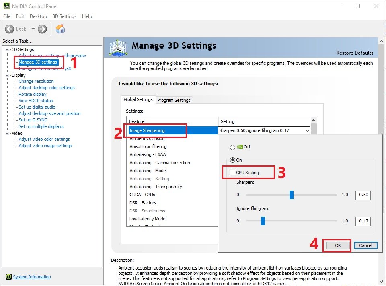Select the Anisotropic filtering feature row
The image size is (386, 286).
[x=172, y=146]
